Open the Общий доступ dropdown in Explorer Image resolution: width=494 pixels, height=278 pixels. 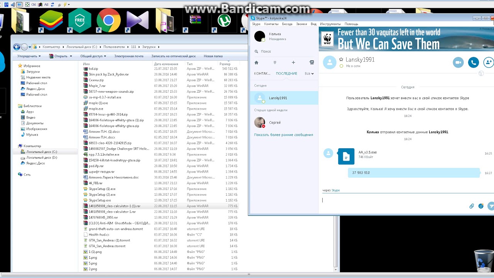(93, 56)
